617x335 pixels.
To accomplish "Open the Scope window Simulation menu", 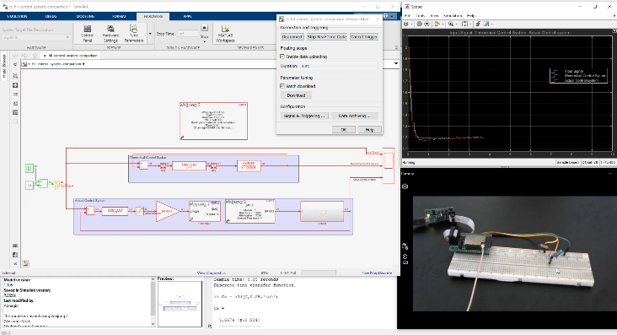I will pyautogui.click(x=453, y=16).
